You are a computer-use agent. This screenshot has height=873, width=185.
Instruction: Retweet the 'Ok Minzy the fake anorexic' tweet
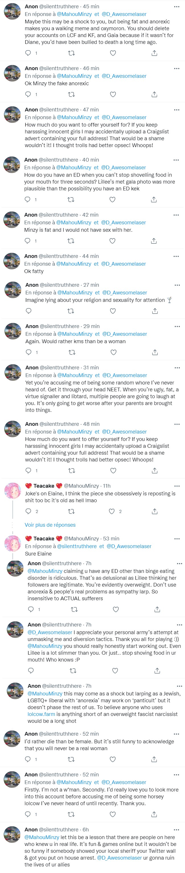71,94
